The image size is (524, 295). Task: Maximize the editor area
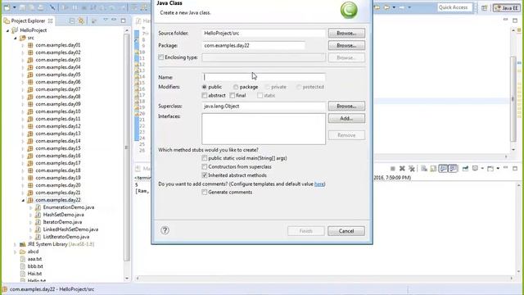coord(515,20)
